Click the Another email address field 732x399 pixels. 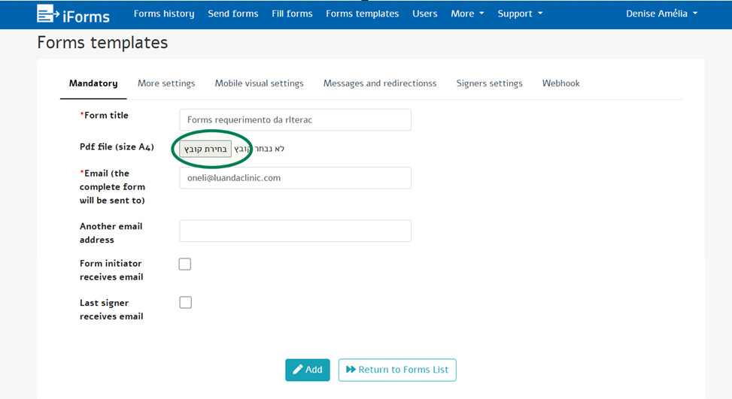[295, 231]
